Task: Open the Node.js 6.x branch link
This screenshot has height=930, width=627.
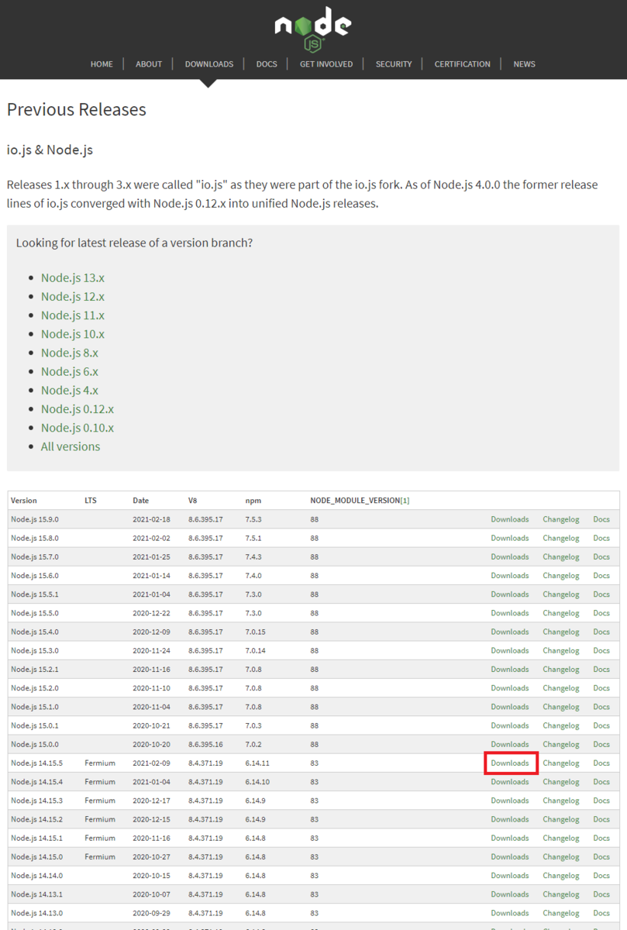Action: click(x=70, y=371)
